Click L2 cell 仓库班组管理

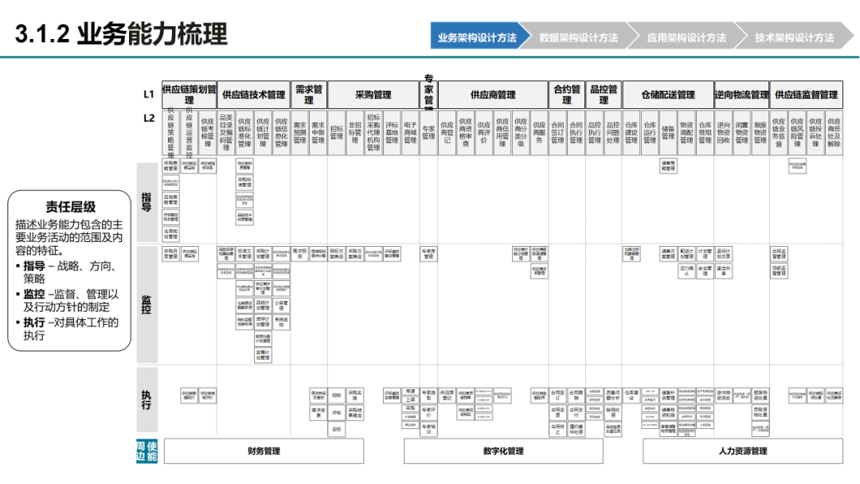pos(705,133)
